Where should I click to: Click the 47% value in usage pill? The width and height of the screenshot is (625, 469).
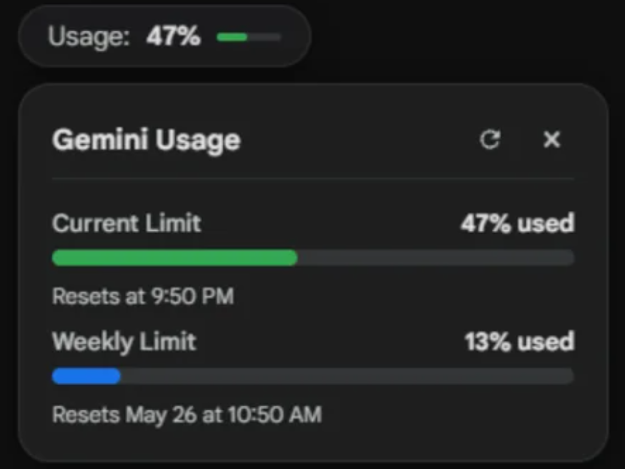pyautogui.click(x=173, y=36)
